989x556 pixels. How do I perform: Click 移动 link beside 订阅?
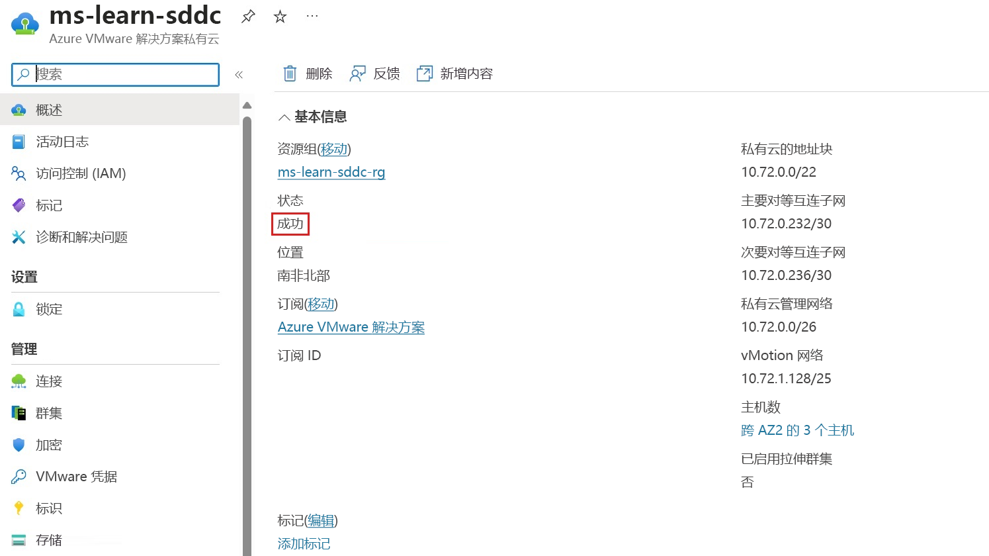pos(321,304)
